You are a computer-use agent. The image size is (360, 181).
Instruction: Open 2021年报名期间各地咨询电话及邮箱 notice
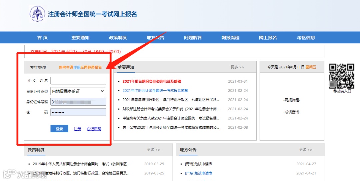(152, 81)
